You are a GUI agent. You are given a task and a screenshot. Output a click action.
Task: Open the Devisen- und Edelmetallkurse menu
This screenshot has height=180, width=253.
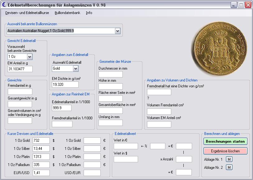[27, 13]
